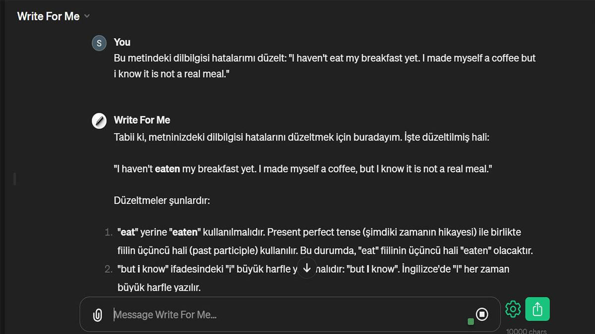The height and width of the screenshot is (334, 595).
Task: Click the "Düzeltmeler şunlardır:" line
Action: click(x=162, y=201)
